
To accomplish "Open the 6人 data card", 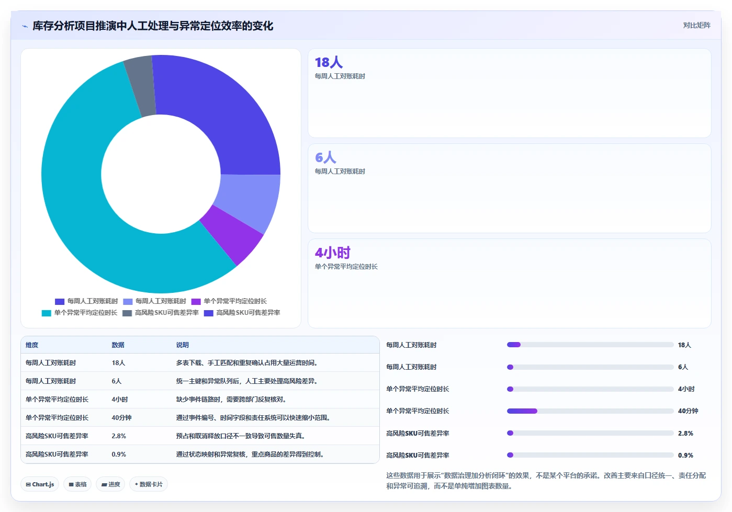I will (x=510, y=188).
